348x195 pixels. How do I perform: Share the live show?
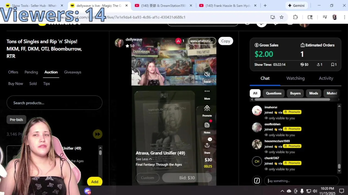[207, 145]
